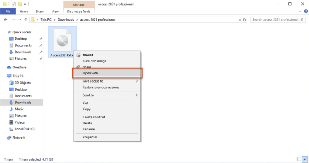Unpin Desktop using its pin icon
The height and width of the screenshot is (163, 309).
coord(41,39)
